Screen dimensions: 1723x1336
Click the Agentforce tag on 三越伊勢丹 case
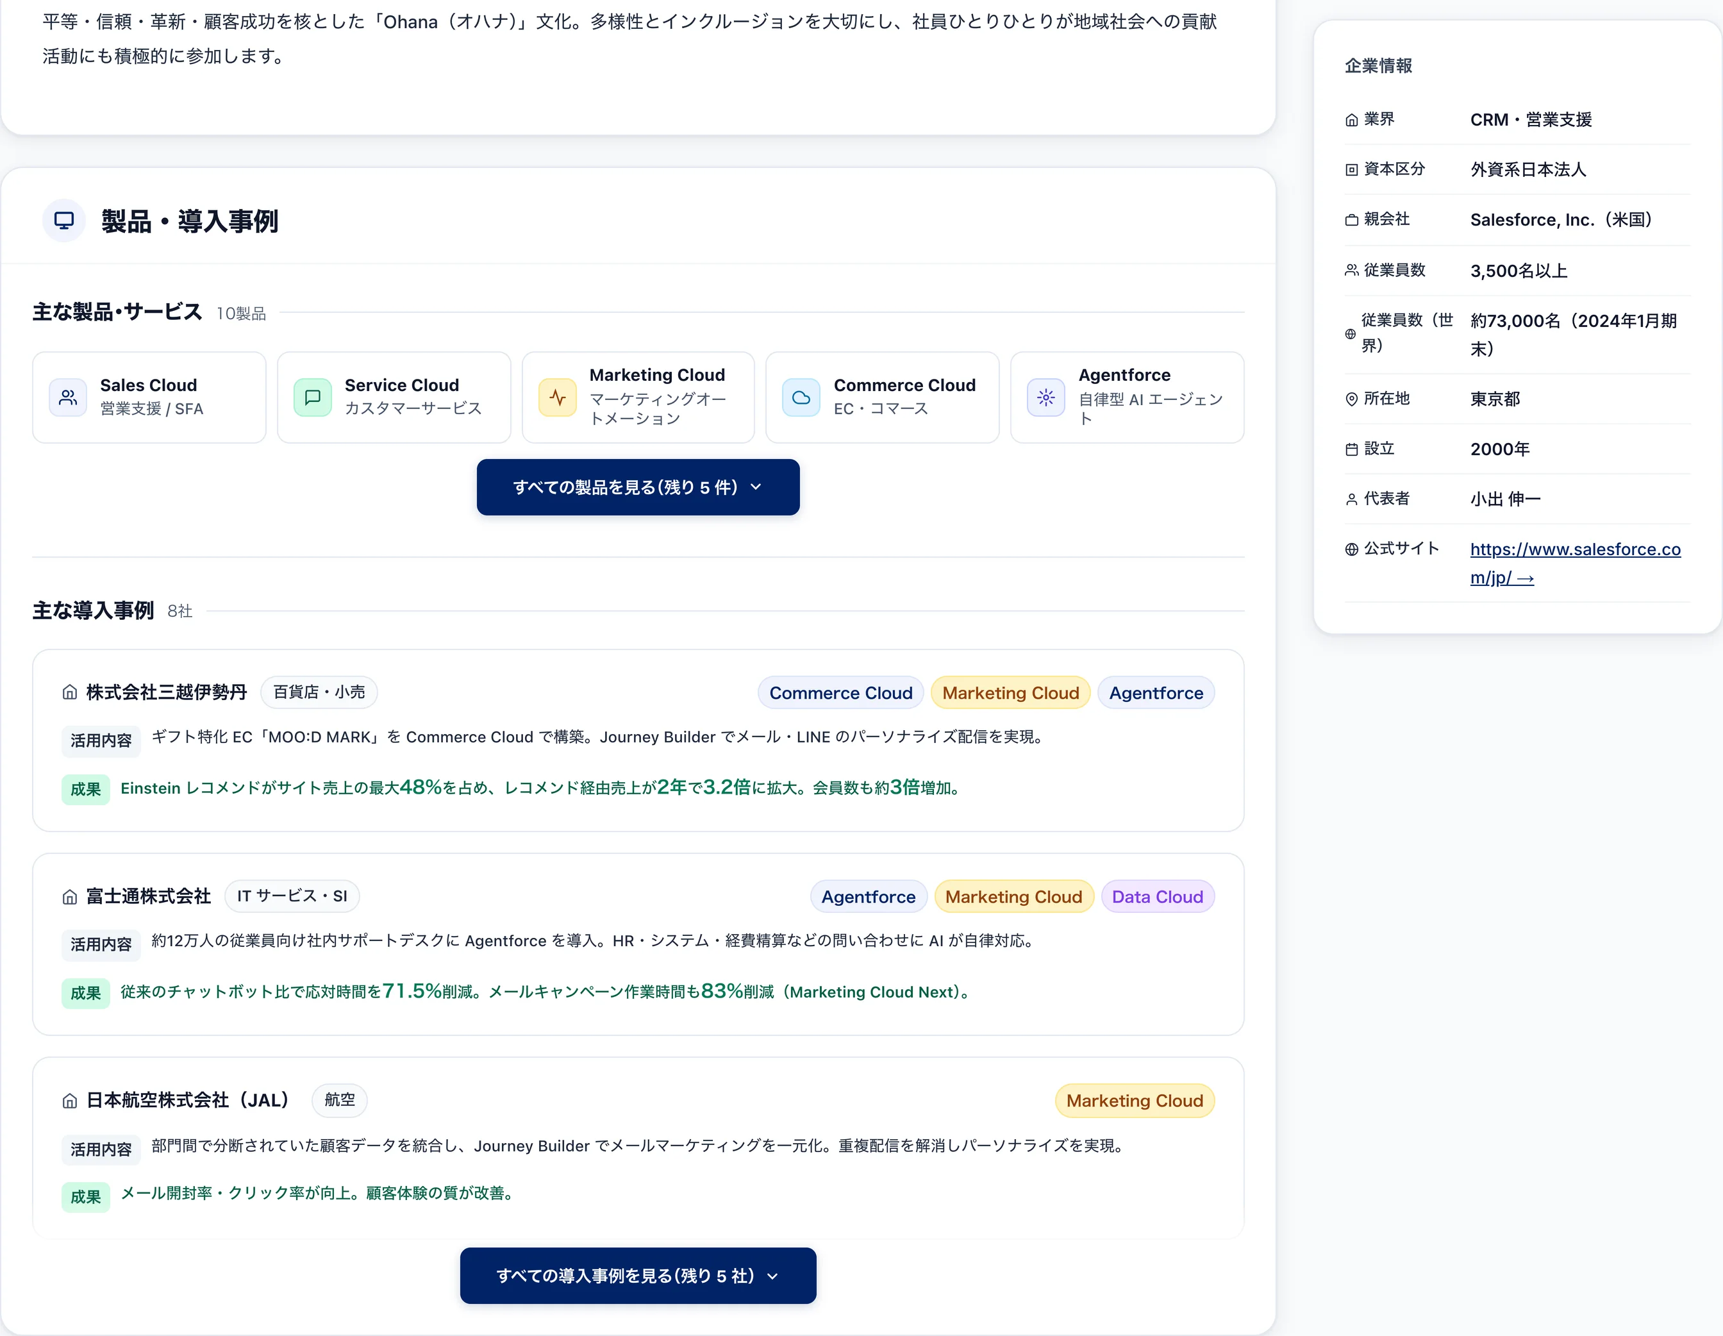point(1156,693)
